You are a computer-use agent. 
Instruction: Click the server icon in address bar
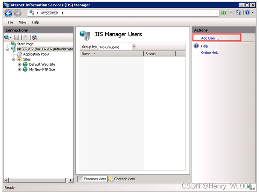(32, 13)
